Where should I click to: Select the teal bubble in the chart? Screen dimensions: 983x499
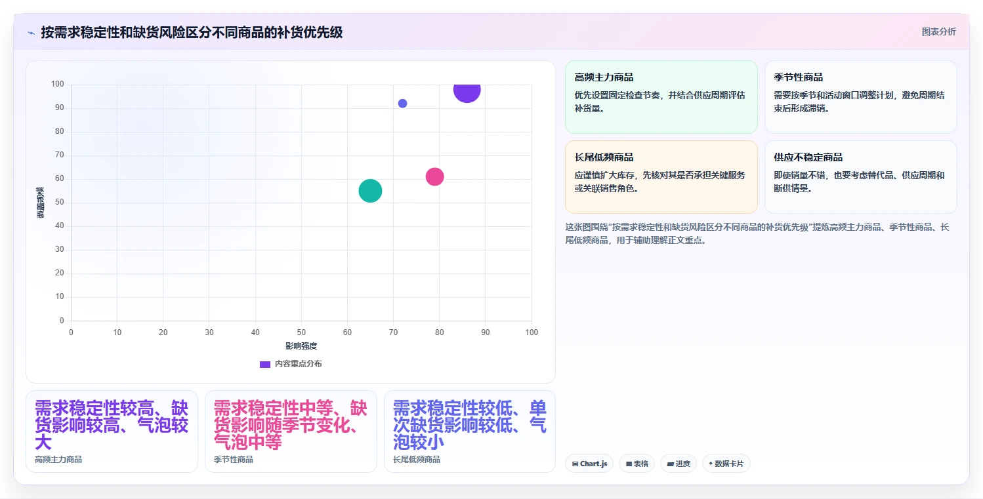[x=370, y=191]
